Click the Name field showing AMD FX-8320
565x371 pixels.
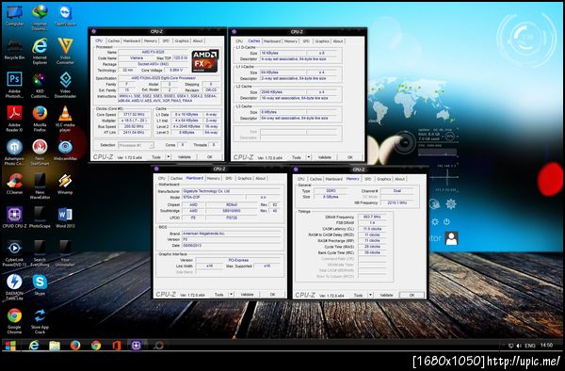tap(153, 52)
